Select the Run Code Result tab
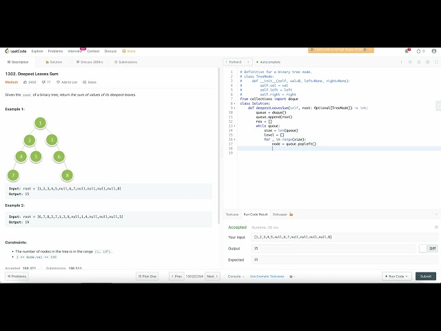Screen dimensions: 441x331 256,214
